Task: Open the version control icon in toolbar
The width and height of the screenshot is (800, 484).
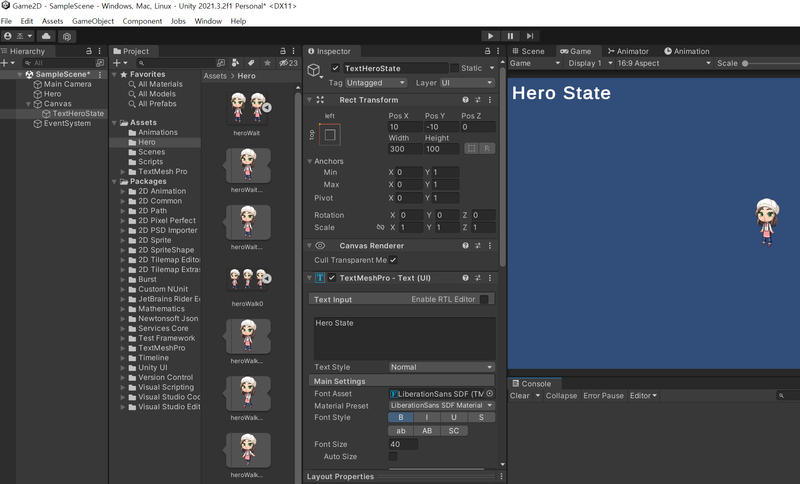Action: pos(67,36)
